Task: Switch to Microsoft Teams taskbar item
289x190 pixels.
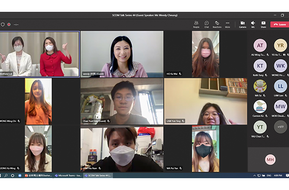Action: point(68,176)
